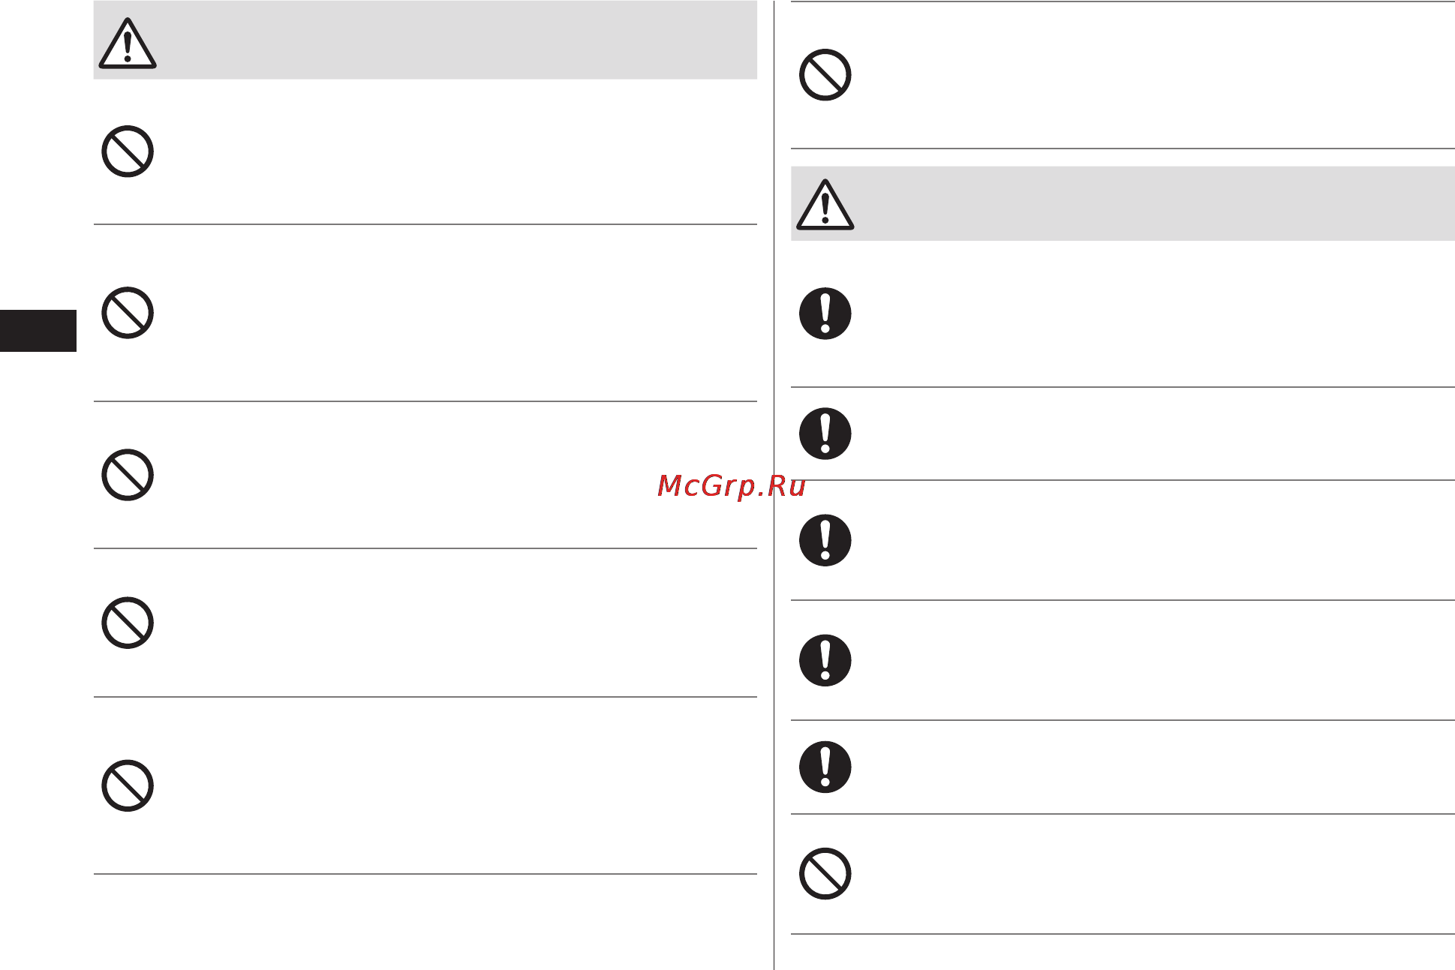
Task: Click the black chapter tab on the left page edge
Action: [38, 331]
